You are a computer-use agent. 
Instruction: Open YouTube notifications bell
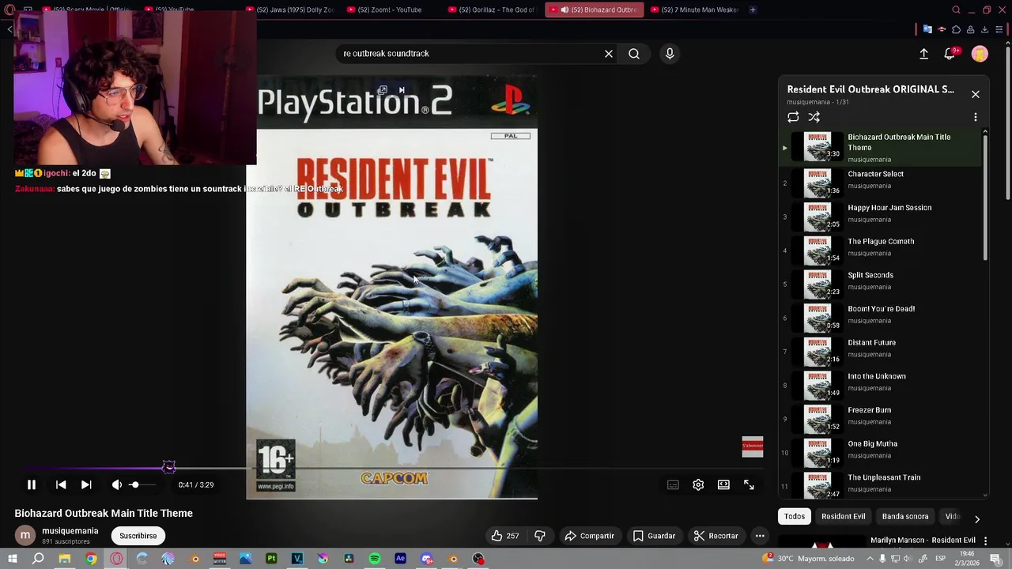950,54
